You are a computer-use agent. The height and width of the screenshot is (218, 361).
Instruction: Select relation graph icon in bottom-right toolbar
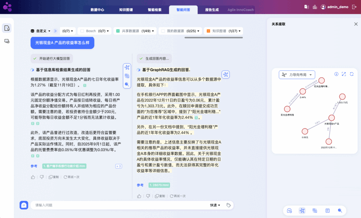click(x=302, y=211)
